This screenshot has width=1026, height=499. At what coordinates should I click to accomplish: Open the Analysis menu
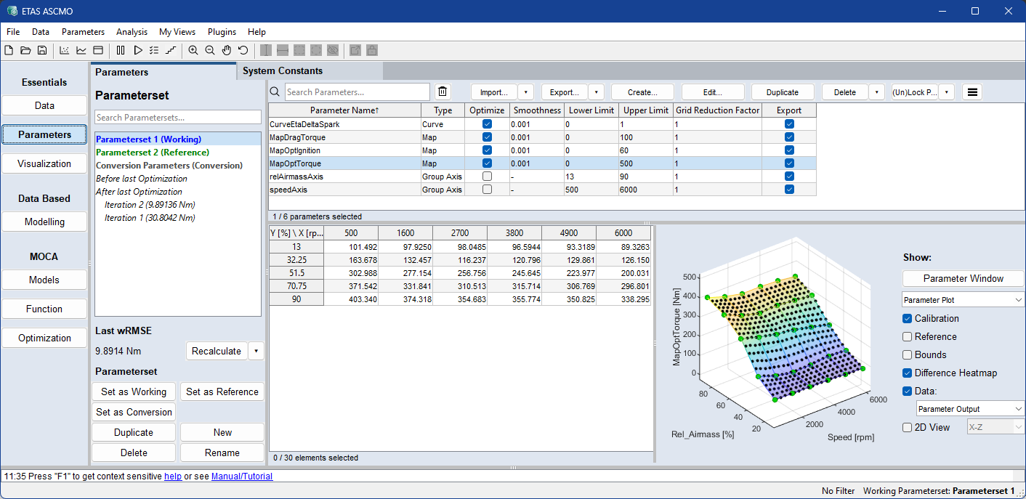[x=132, y=32]
